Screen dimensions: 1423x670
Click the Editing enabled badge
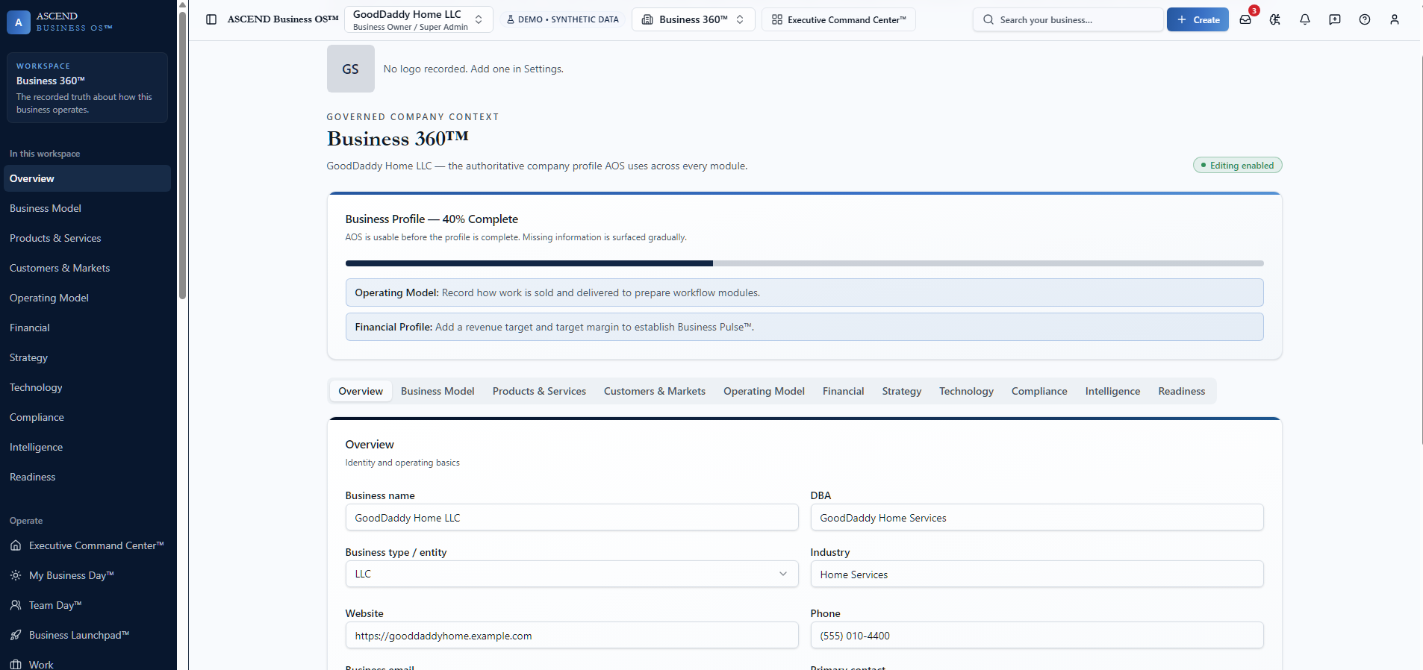(1237, 165)
